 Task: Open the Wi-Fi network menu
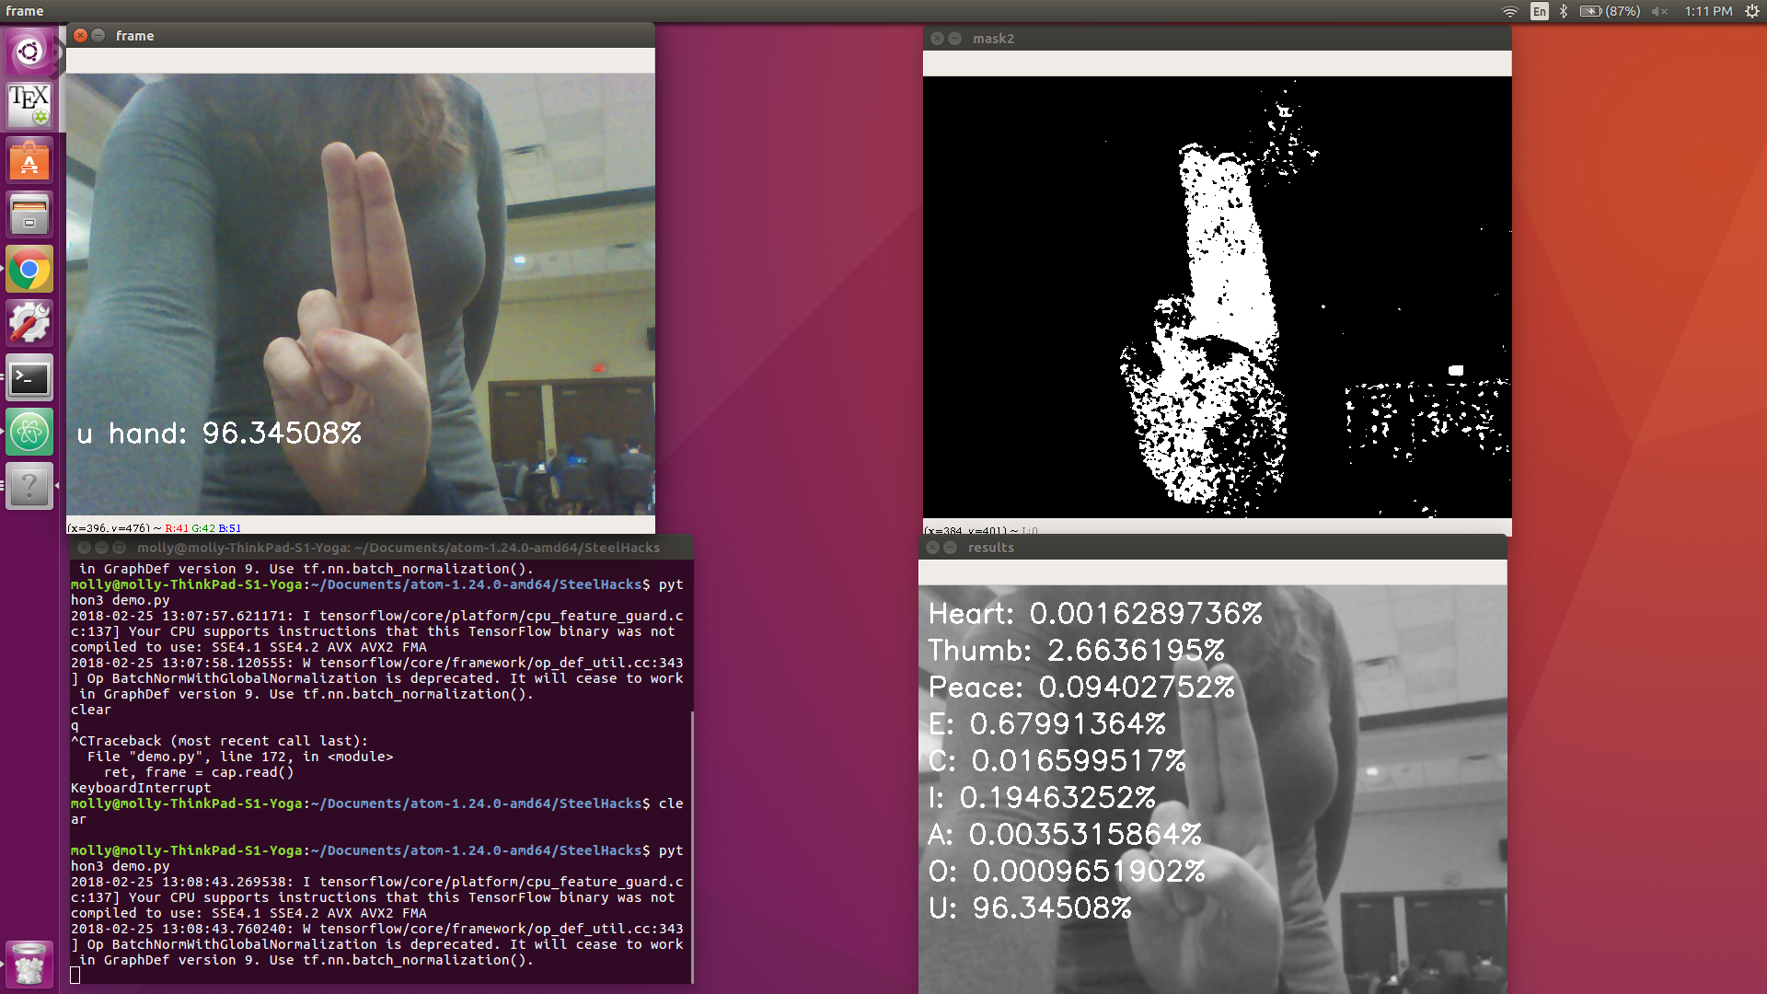[1510, 11]
